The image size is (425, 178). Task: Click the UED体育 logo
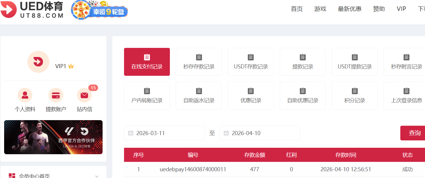[32, 10]
